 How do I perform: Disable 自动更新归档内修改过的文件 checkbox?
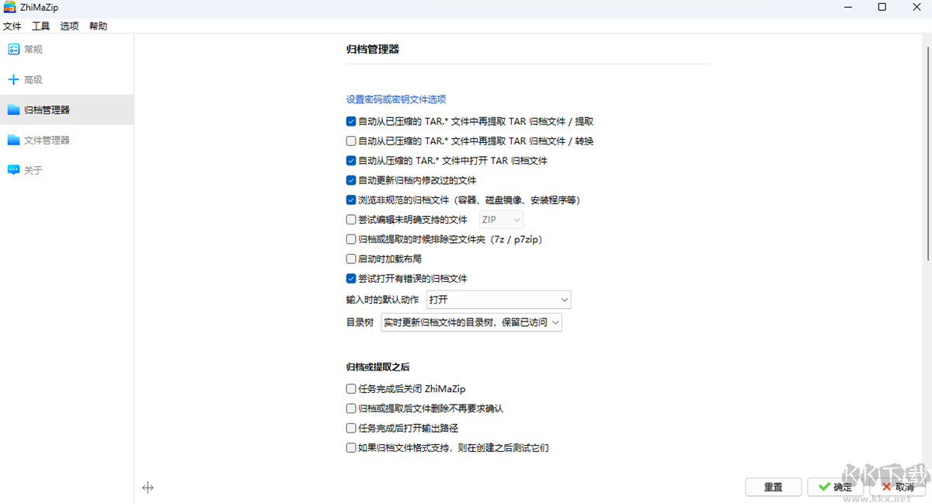click(x=351, y=180)
